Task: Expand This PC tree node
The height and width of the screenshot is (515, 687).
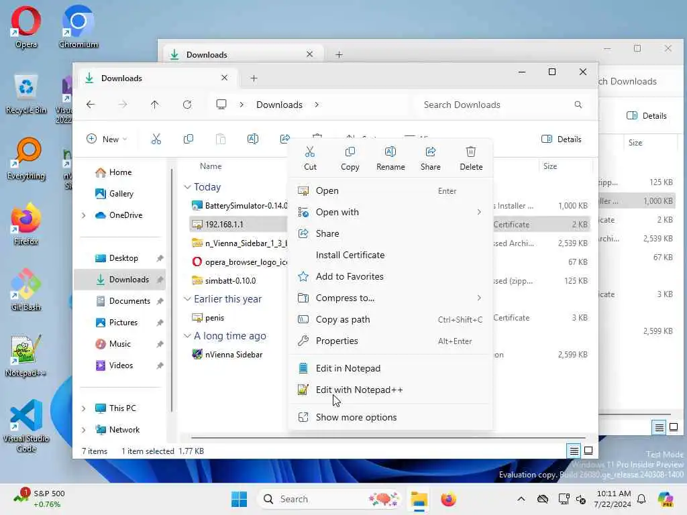Action: coord(84,408)
